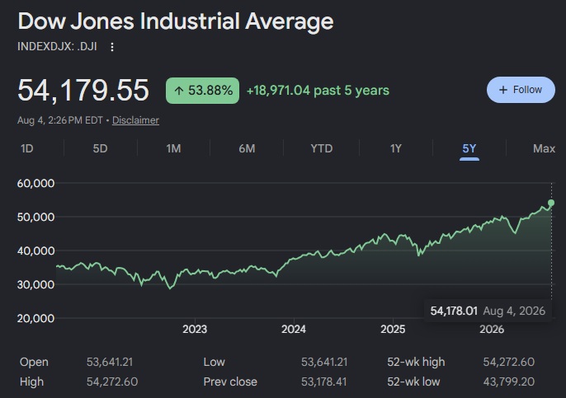The width and height of the screenshot is (566, 398).
Task: Click the 2024 x-axis label
Action: [x=294, y=329]
